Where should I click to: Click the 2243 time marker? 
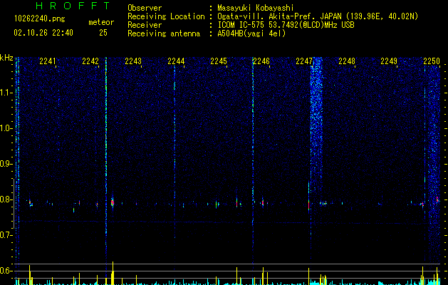pos(133,61)
